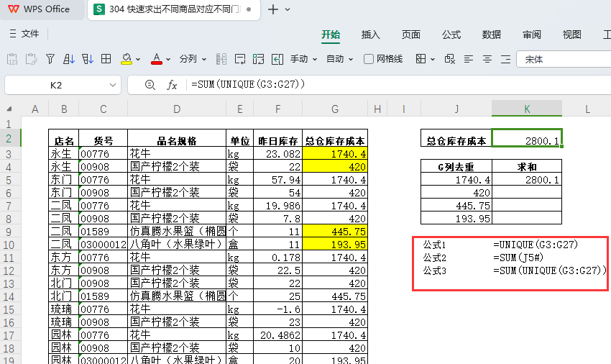Select row 10 header
Screen dimensions: 611x364
[9, 245]
